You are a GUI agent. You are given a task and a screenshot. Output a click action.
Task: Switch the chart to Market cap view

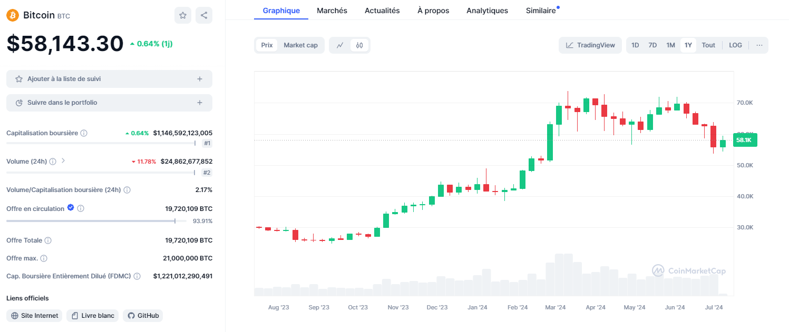point(300,45)
